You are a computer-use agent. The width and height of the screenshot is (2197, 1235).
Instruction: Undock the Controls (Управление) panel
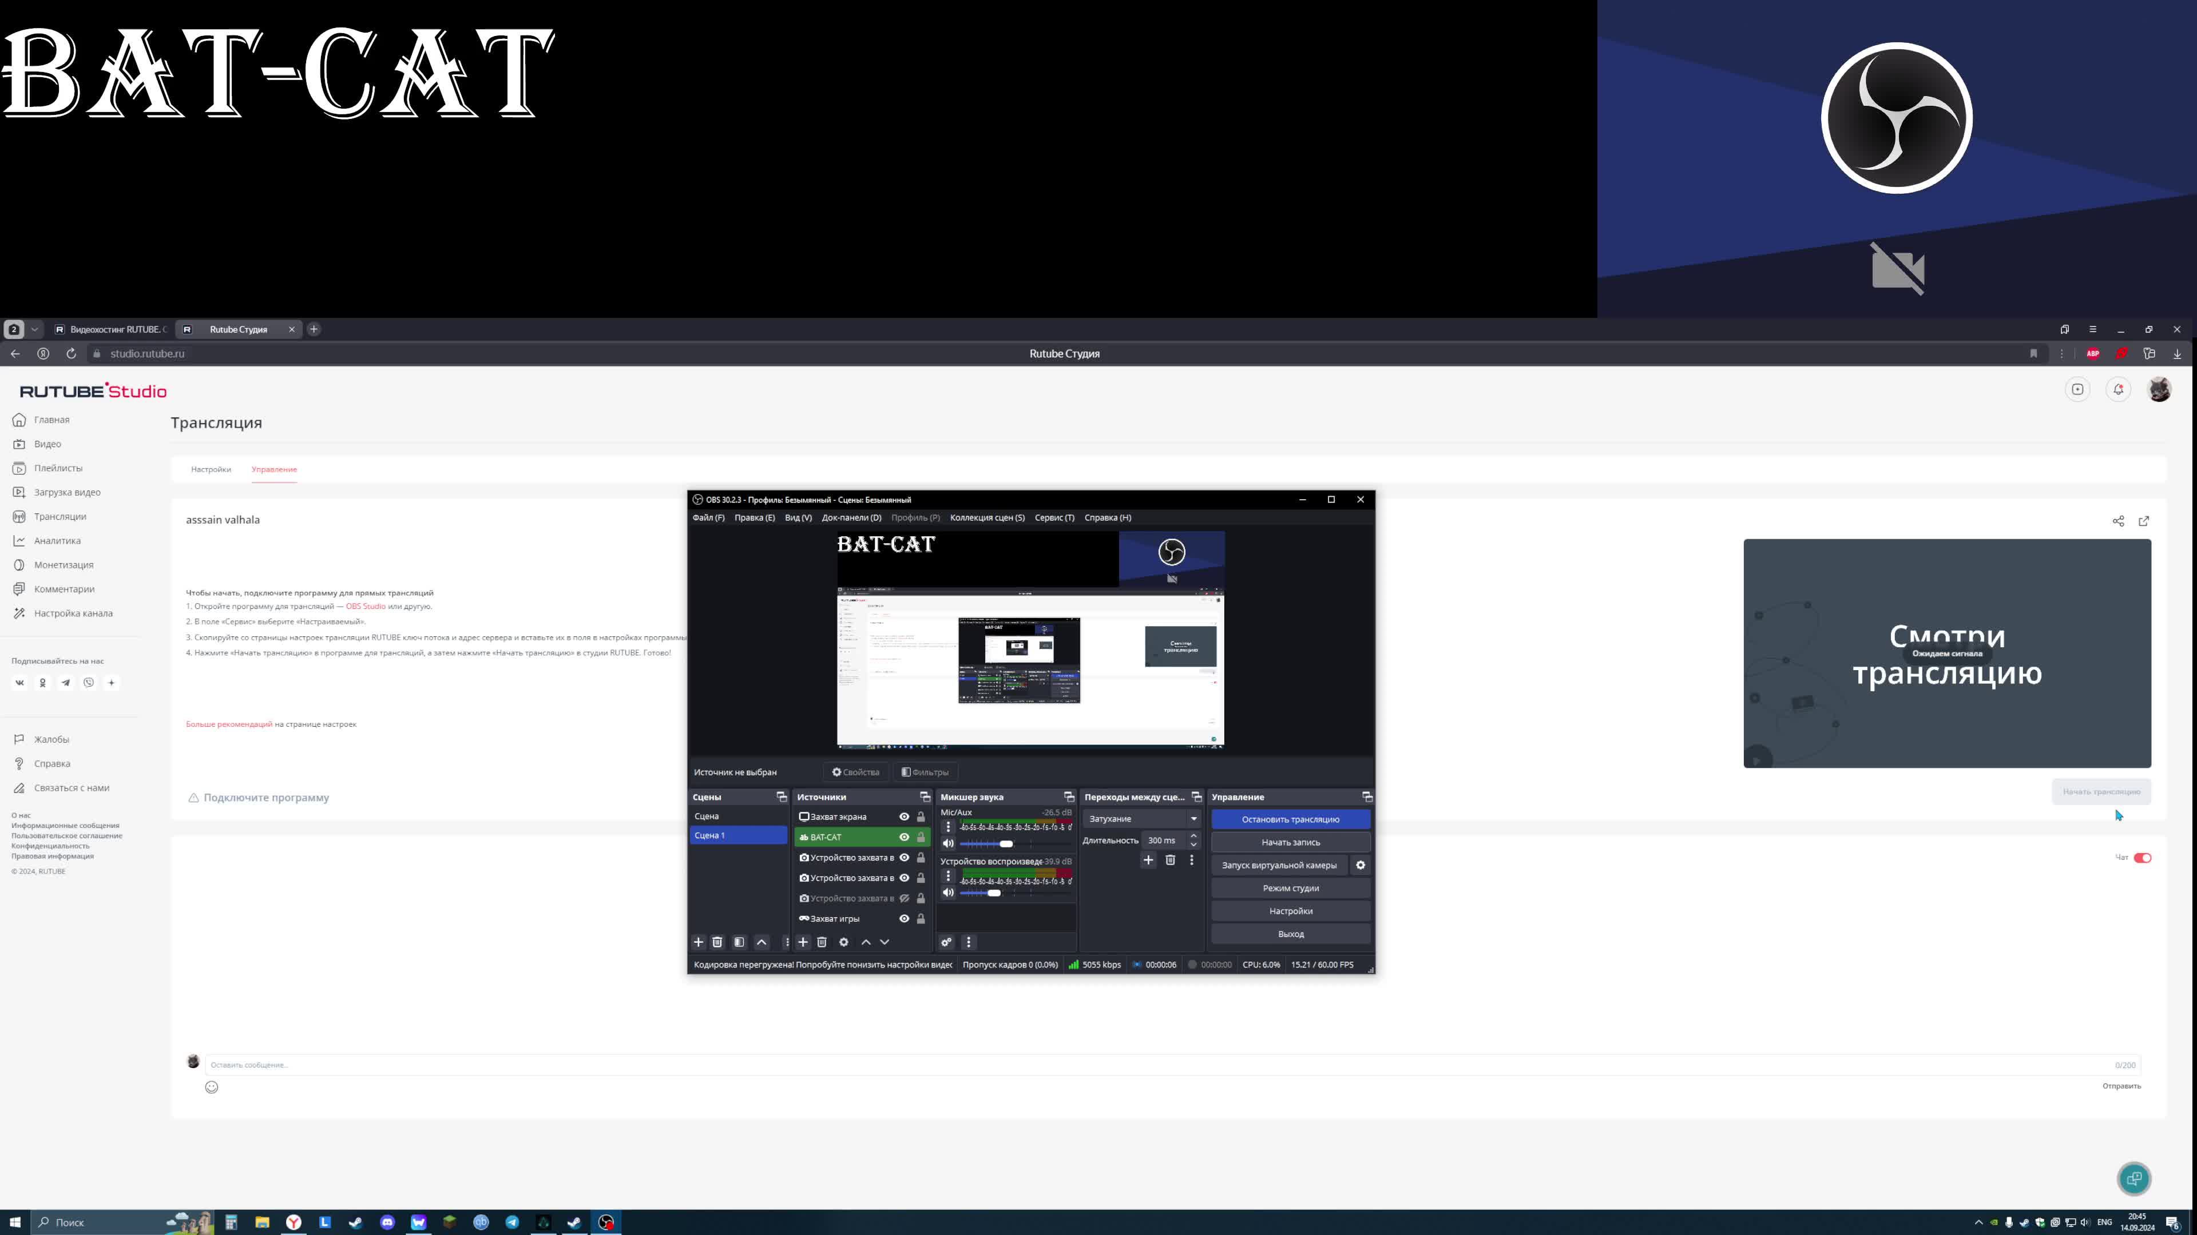coord(1367,797)
